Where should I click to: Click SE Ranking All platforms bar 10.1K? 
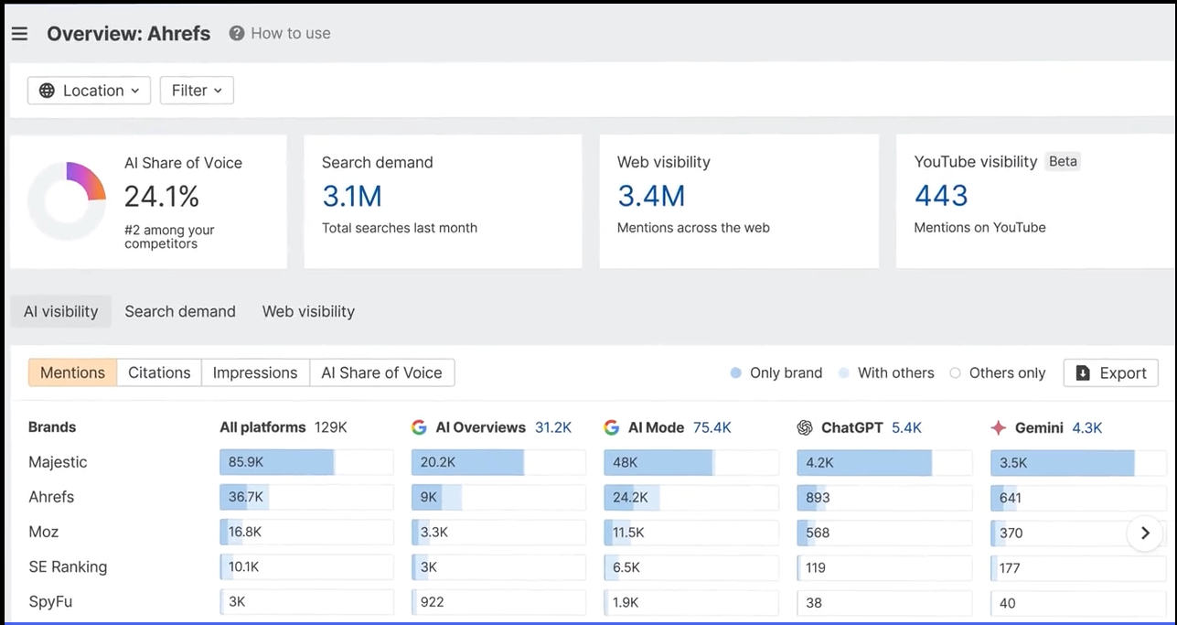pyautogui.click(x=306, y=566)
